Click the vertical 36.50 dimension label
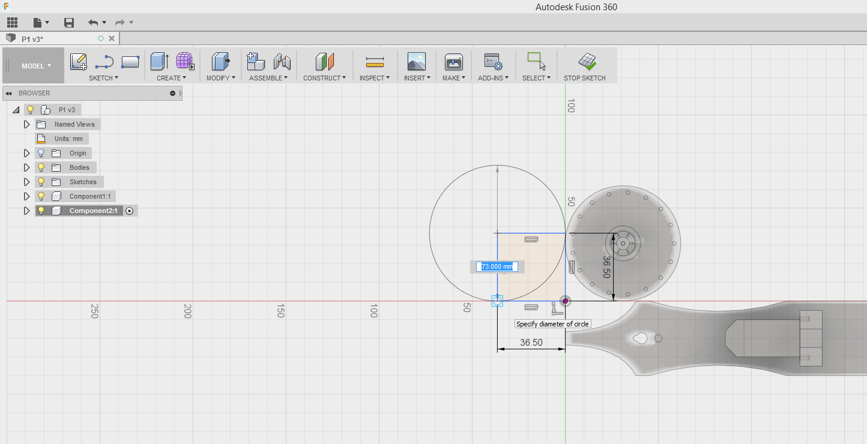 click(x=606, y=268)
